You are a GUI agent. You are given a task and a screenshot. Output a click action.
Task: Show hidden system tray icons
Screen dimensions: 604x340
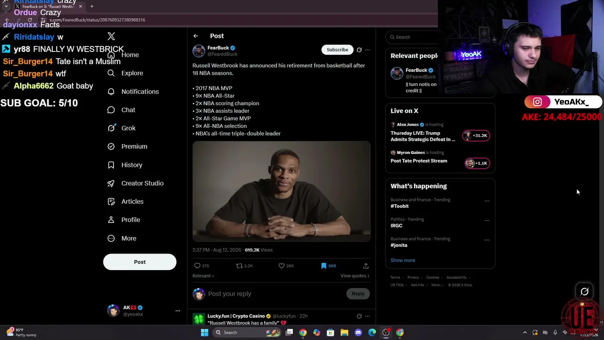pos(525,332)
